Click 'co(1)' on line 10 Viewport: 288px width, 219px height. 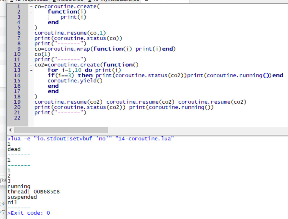coord(42,54)
